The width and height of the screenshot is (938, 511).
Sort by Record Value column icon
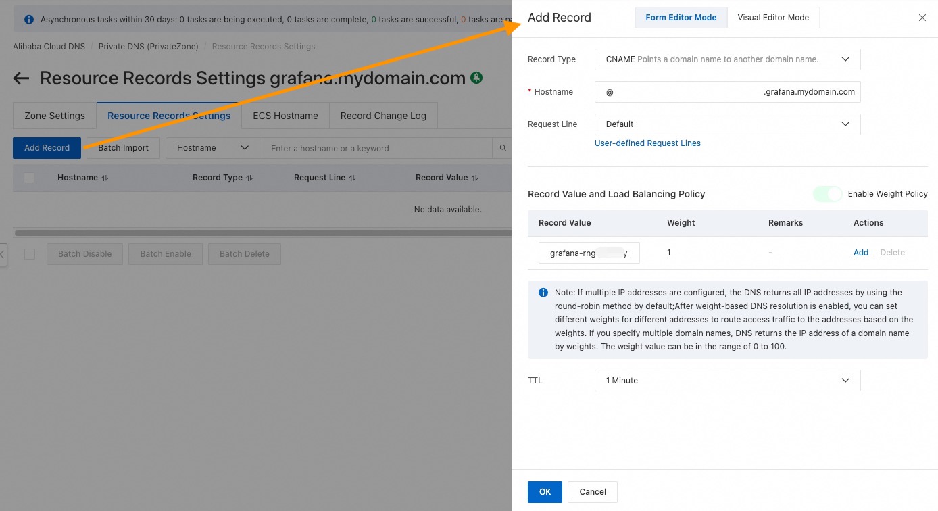[475, 178]
